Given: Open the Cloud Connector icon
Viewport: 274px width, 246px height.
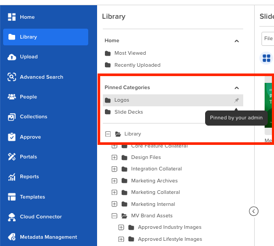Looking at the screenshot, I should click(11, 217).
